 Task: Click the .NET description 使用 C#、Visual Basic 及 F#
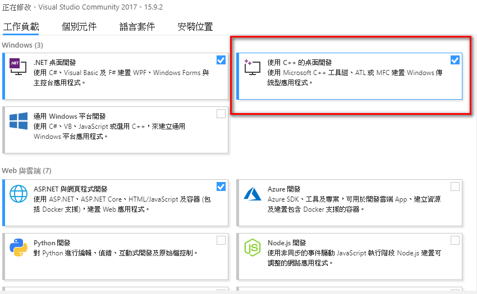[x=121, y=77]
